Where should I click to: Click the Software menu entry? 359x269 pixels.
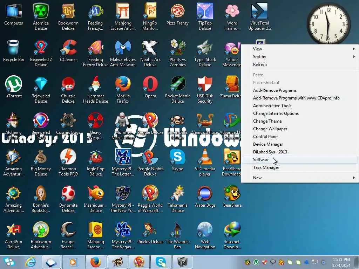click(300, 160)
